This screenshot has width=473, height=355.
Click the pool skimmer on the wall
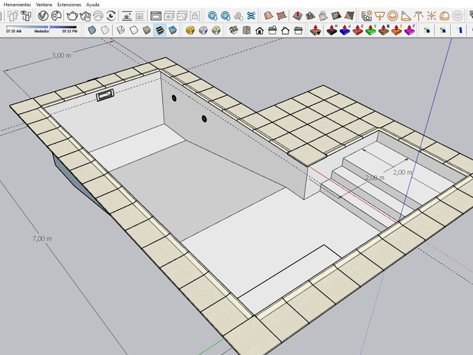click(x=105, y=95)
